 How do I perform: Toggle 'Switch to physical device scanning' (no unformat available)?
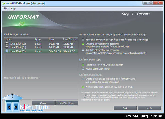click(x=83, y=44)
